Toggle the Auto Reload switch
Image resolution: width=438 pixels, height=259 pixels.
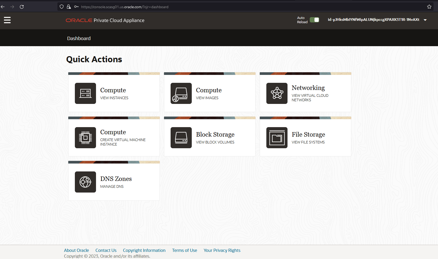tap(314, 20)
